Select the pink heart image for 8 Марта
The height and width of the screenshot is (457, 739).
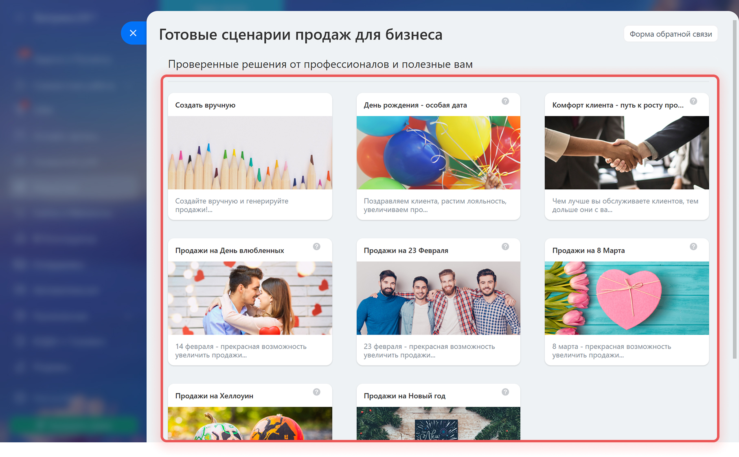627,298
